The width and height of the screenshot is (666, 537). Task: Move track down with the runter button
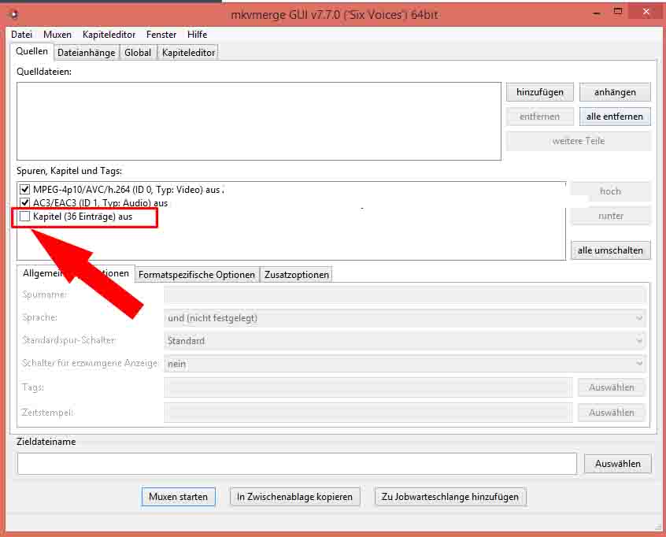610,216
